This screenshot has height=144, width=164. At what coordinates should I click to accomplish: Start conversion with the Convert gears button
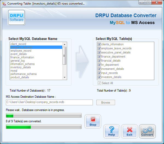pyautogui.click(x=147, y=131)
